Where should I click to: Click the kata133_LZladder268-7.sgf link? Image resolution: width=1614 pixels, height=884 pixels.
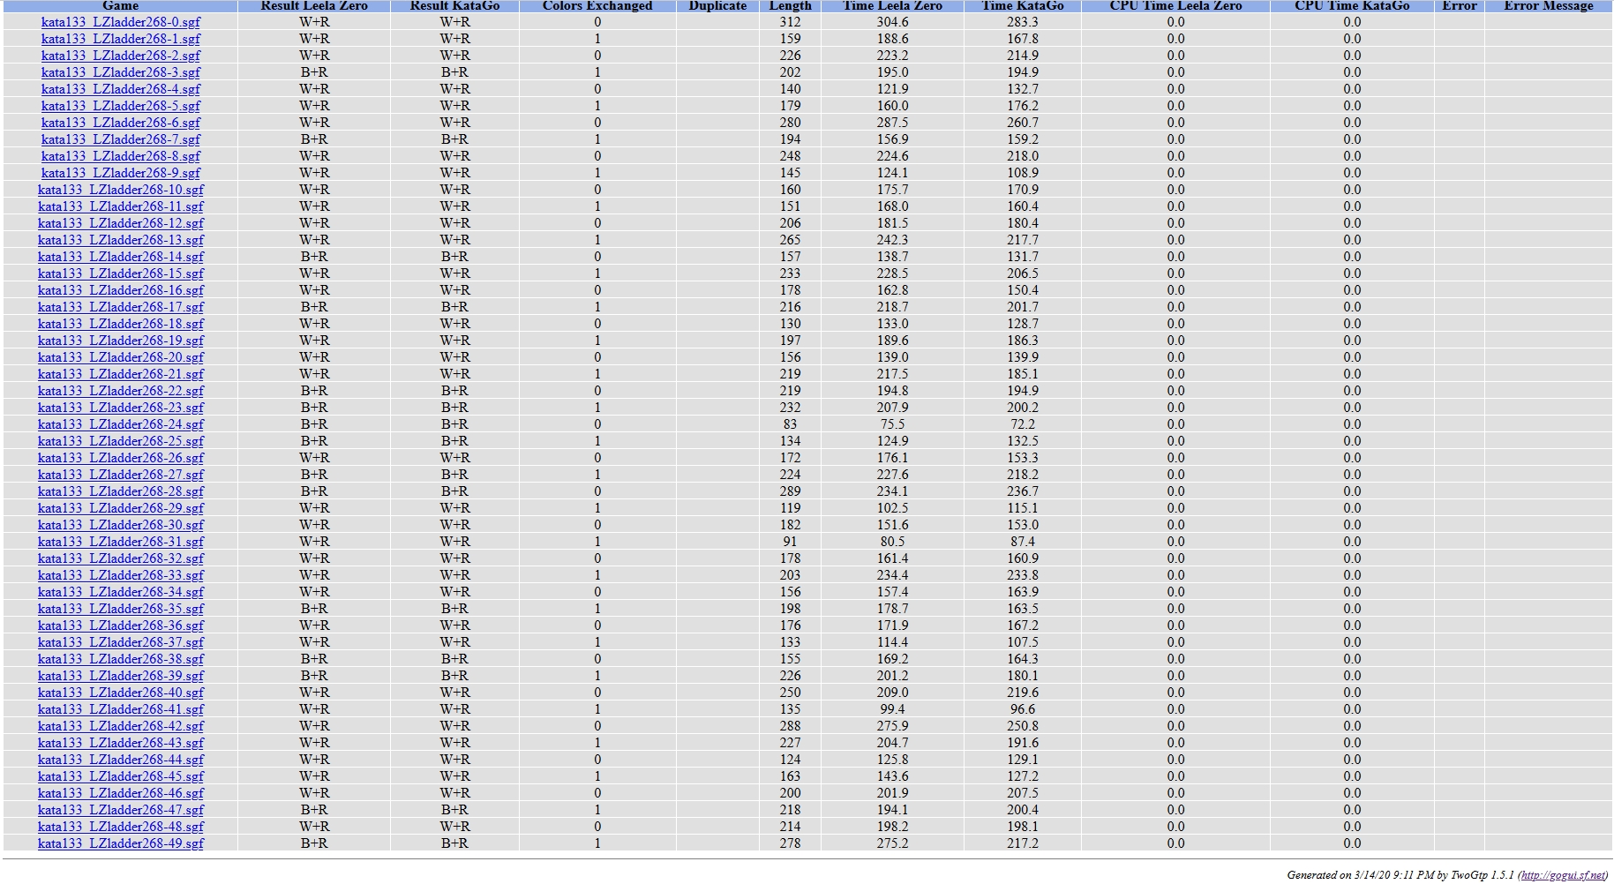click(120, 139)
